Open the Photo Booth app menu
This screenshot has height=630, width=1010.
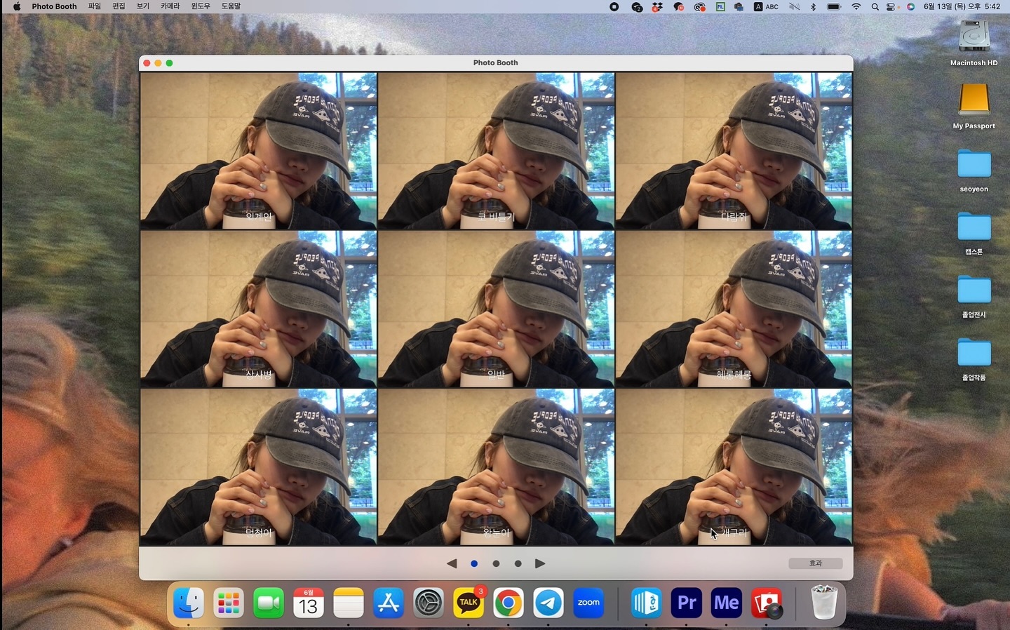click(54, 6)
